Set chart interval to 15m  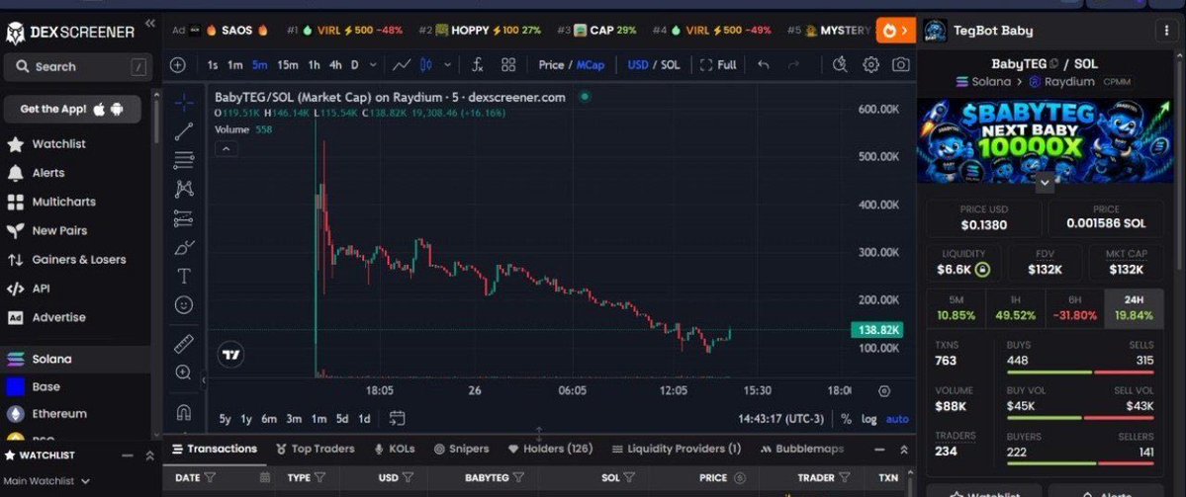coord(288,65)
